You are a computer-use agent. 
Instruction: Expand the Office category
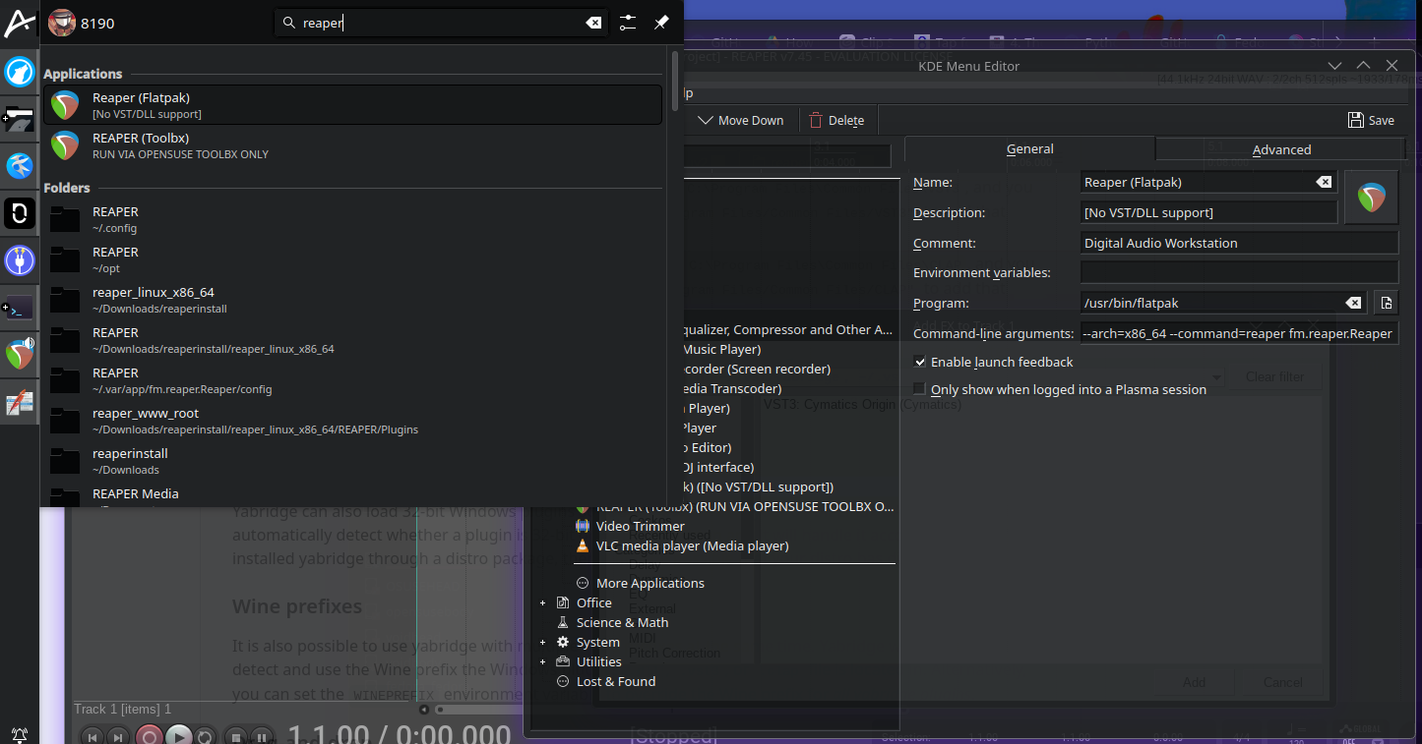point(542,602)
